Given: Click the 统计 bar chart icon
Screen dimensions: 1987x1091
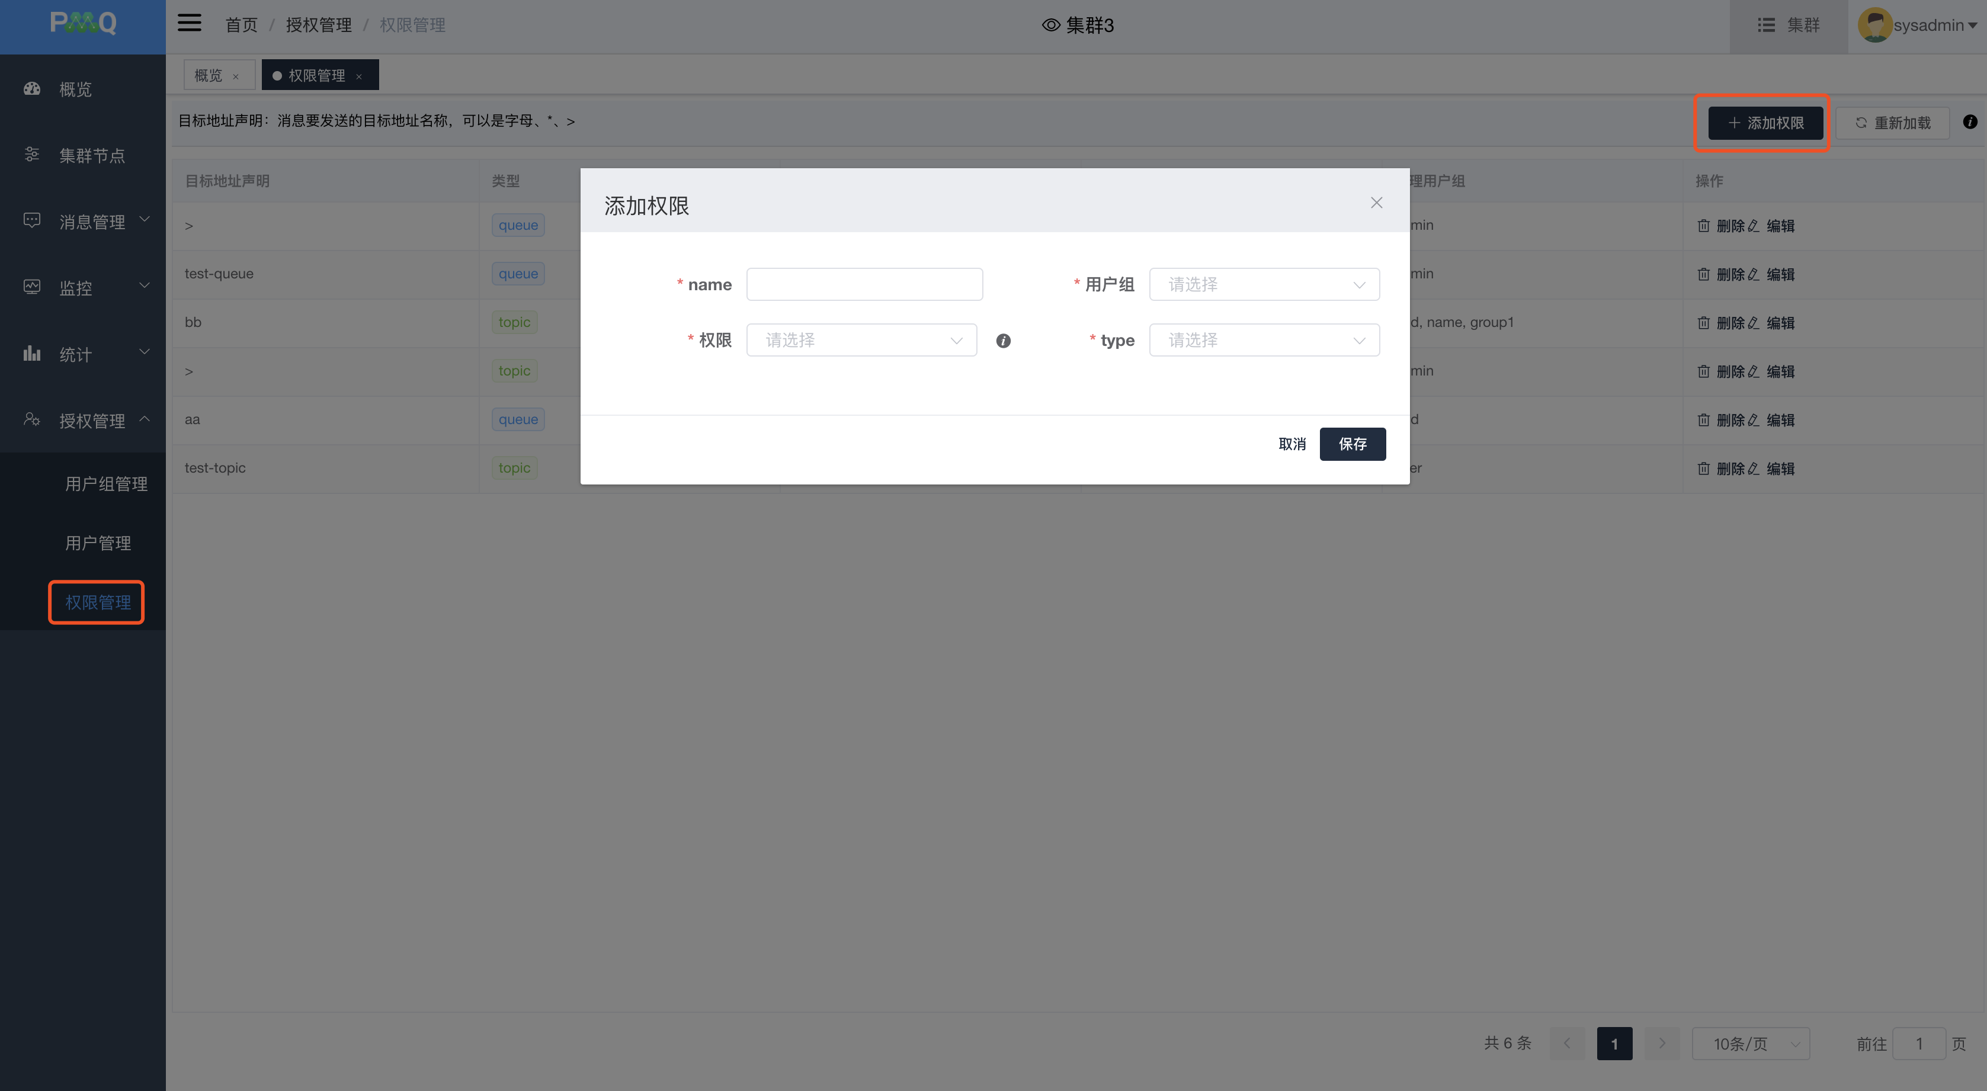Looking at the screenshot, I should 31,354.
